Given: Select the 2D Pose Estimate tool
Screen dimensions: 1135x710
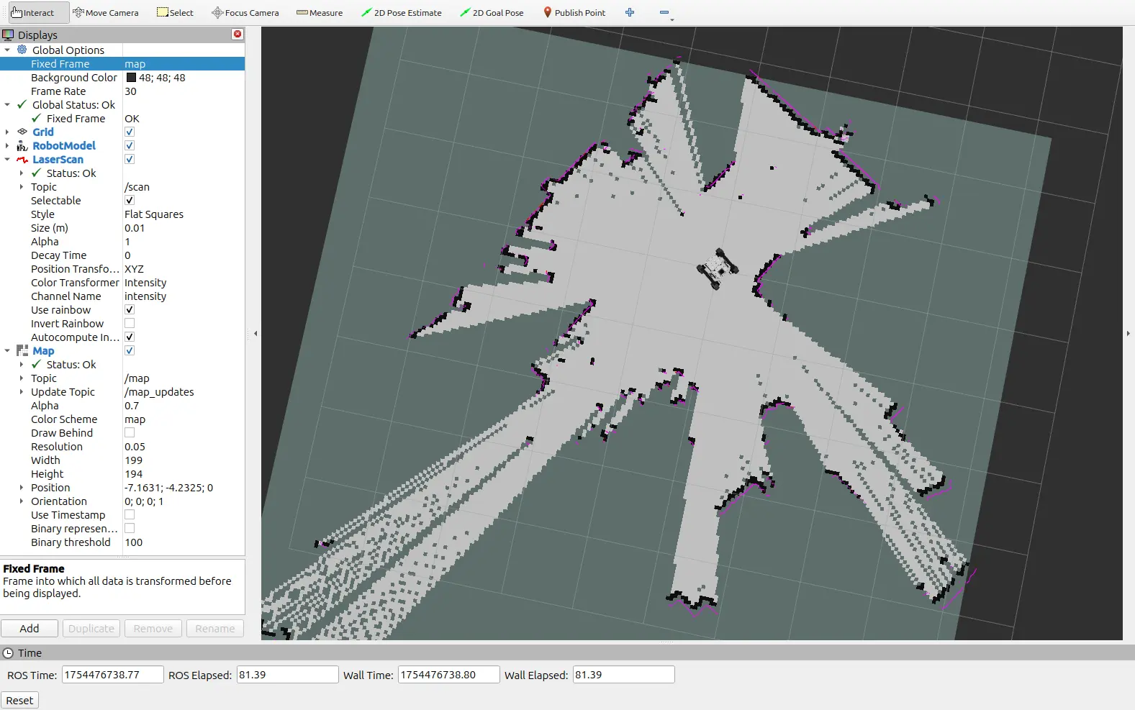Looking at the screenshot, I should coord(401,13).
